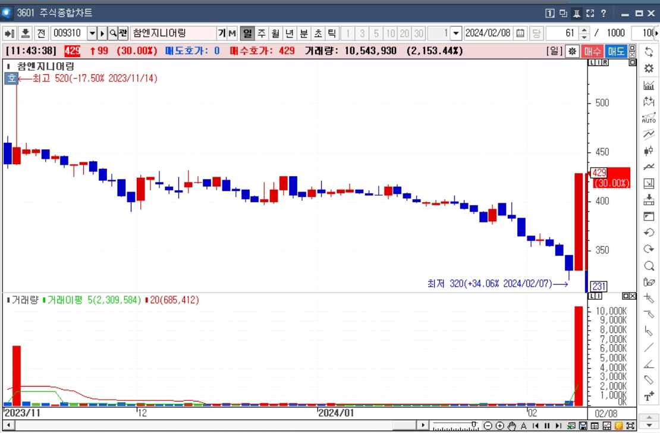Click the blue 매도 sell button
Screen dimensions: 660x433
click(616, 51)
